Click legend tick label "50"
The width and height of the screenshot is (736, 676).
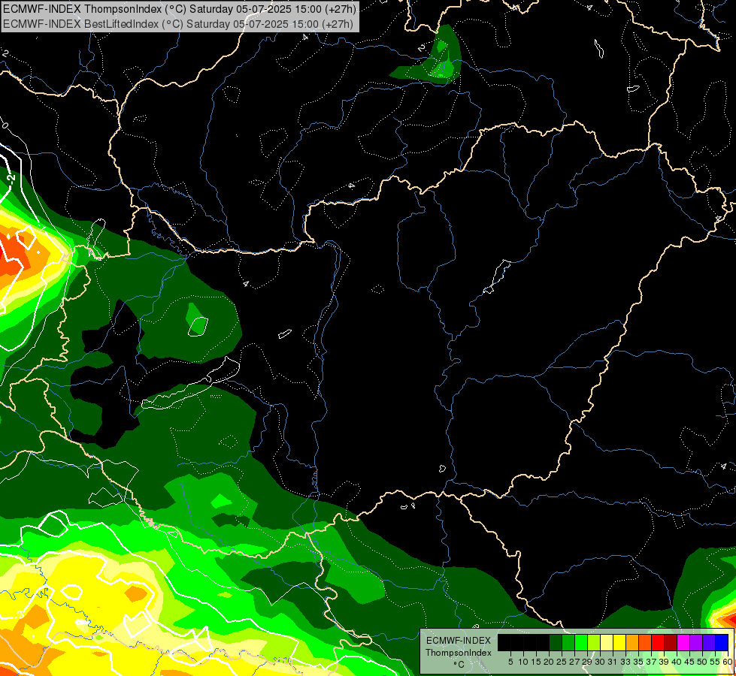point(703,662)
